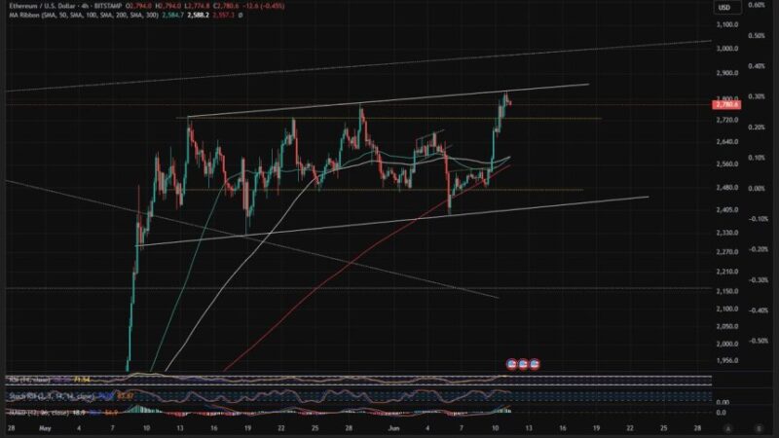Screen dimensions: 779x438
Task: Click the -0.30% percentage scale label
Action: tap(757, 280)
